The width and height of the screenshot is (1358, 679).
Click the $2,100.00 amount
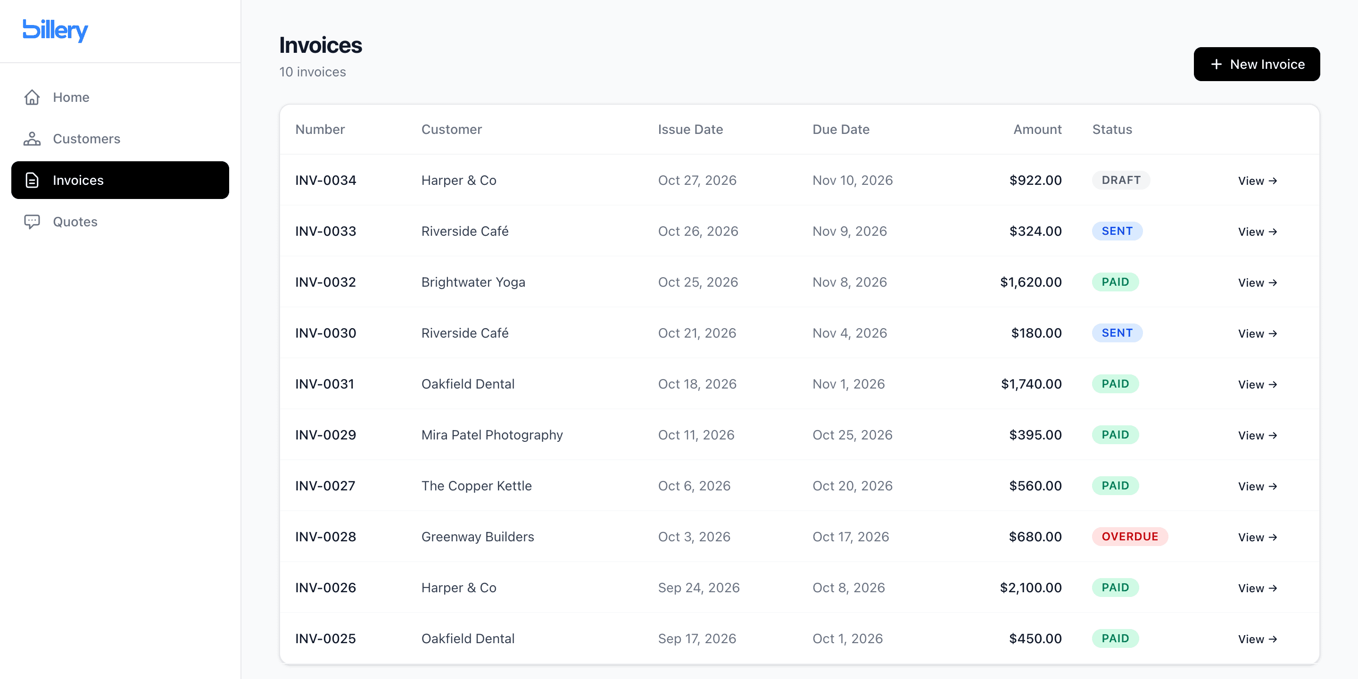[x=1031, y=587]
